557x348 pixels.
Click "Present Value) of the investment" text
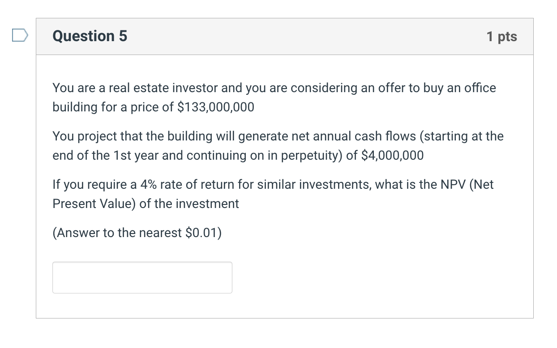click(x=146, y=204)
